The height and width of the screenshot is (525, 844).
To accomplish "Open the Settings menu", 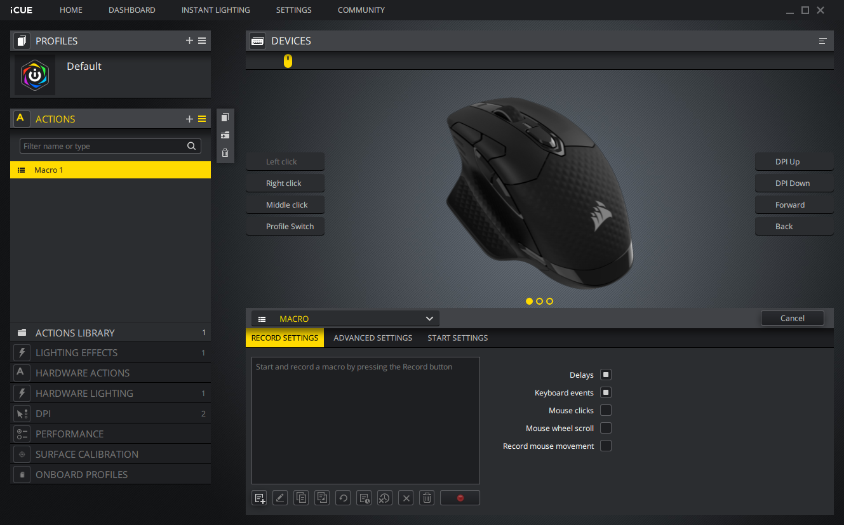I will [x=294, y=10].
